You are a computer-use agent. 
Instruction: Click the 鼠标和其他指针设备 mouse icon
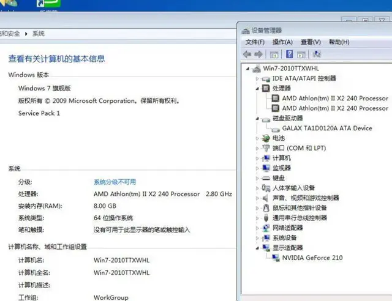(x=266, y=208)
